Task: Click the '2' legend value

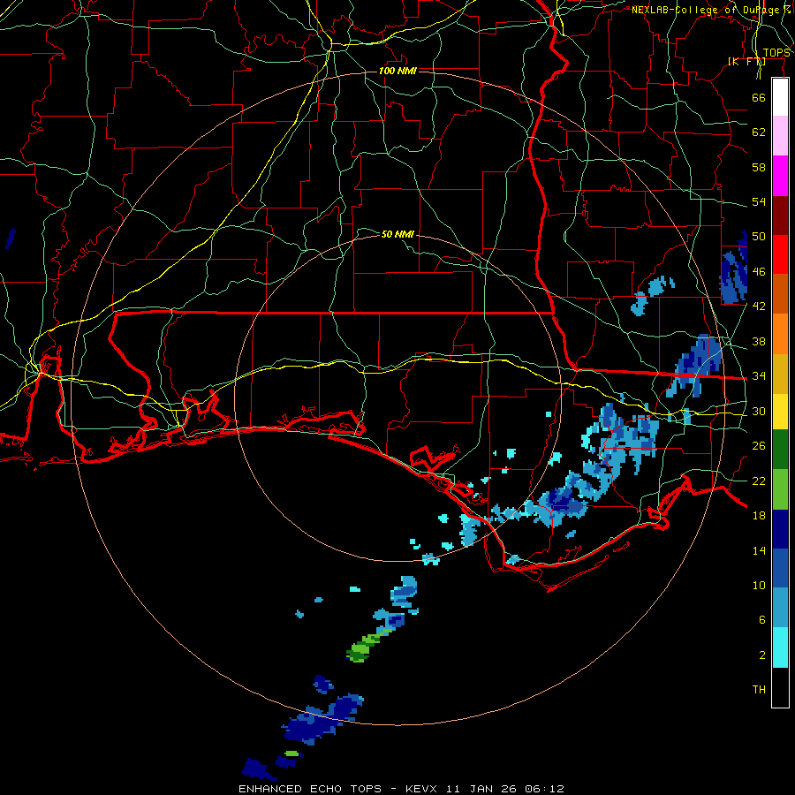Action: tap(762, 655)
